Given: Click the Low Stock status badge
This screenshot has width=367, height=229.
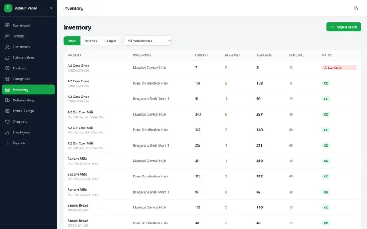Looking at the screenshot, I should (339, 68).
